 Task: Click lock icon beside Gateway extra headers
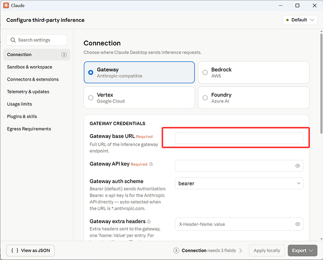[149, 222]
